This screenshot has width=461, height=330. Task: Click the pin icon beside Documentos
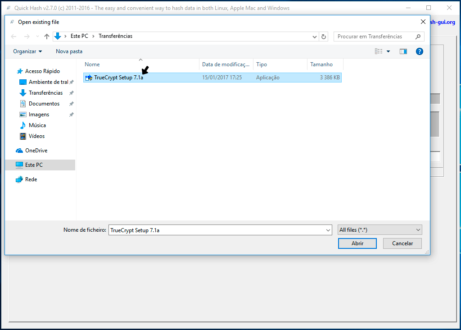72,104
